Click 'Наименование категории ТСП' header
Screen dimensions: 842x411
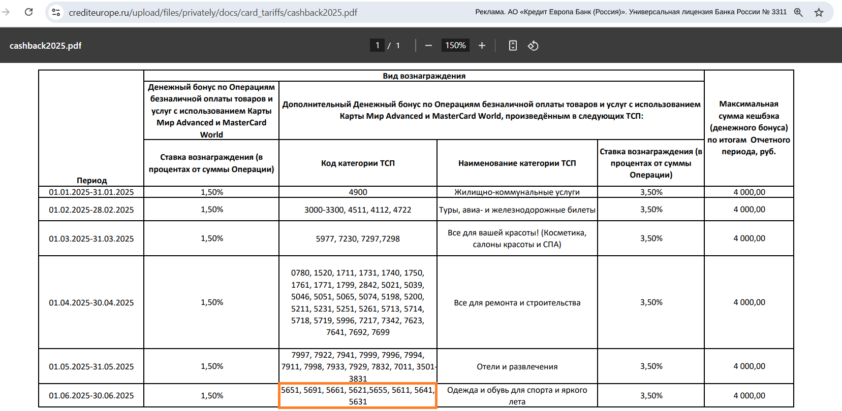(517, 163)
